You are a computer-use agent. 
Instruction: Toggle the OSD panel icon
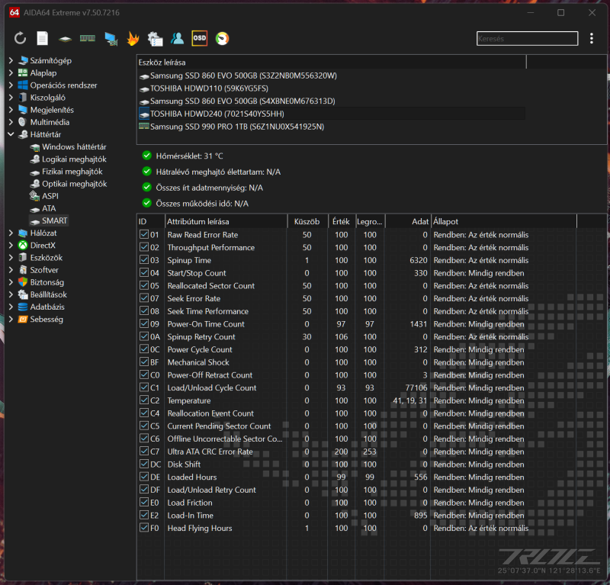200,38
